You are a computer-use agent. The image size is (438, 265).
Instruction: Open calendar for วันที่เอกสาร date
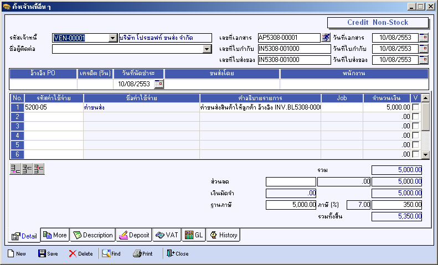(424, 38)
